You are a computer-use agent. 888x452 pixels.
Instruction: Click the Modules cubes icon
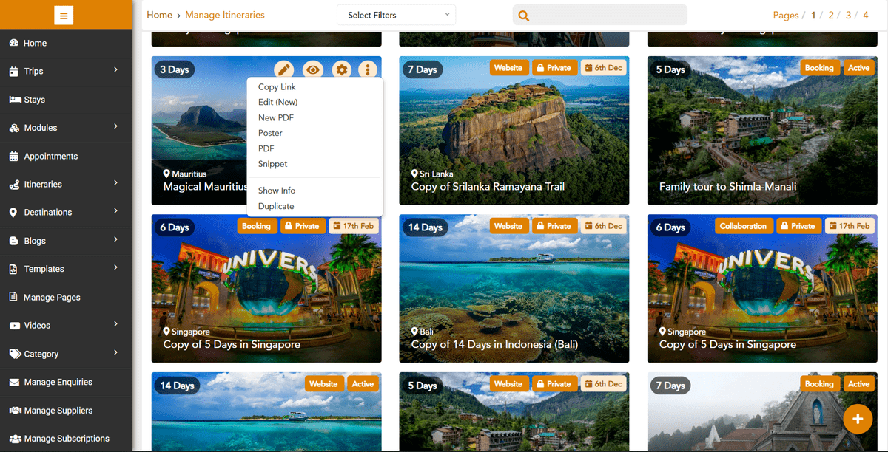14,128
